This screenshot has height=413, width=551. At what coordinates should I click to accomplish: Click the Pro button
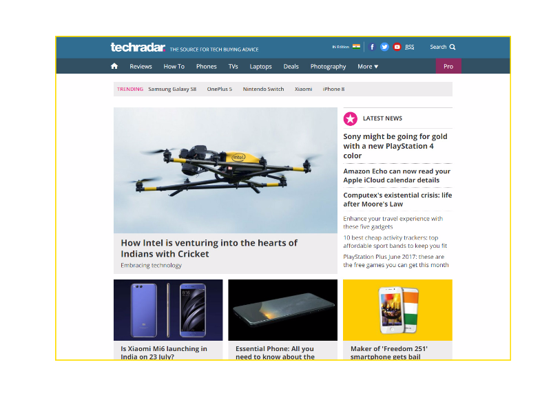(448, 67)
